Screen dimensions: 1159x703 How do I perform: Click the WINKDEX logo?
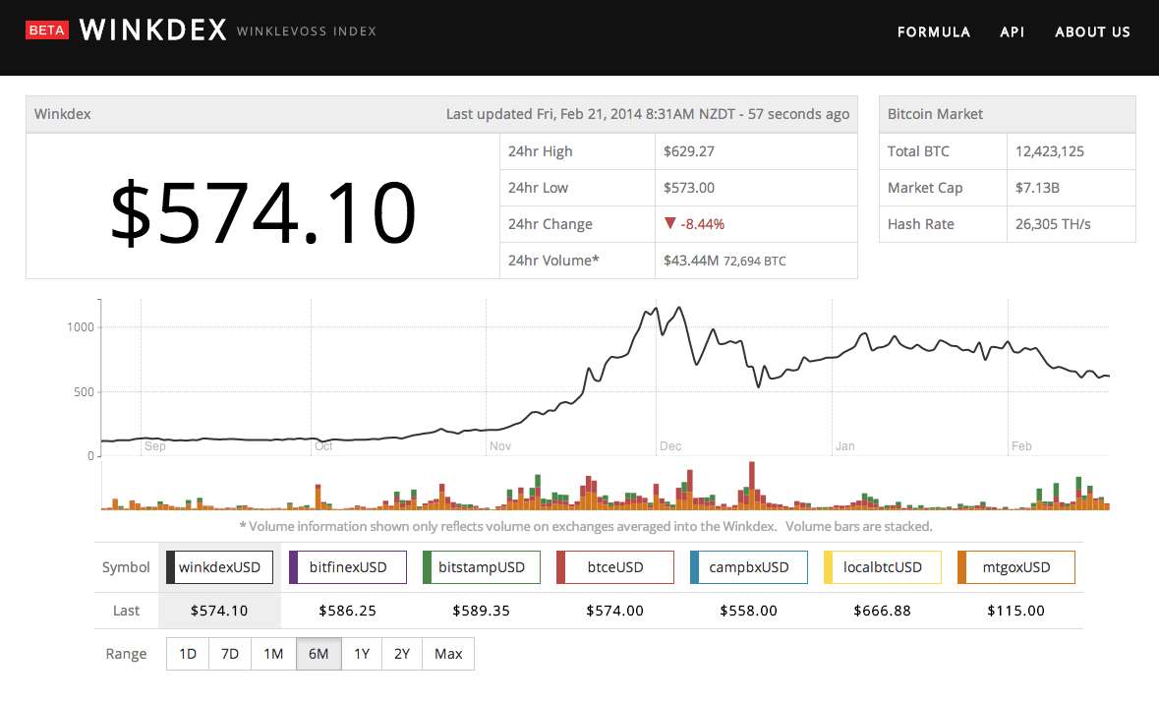click(x=153, y=30)
